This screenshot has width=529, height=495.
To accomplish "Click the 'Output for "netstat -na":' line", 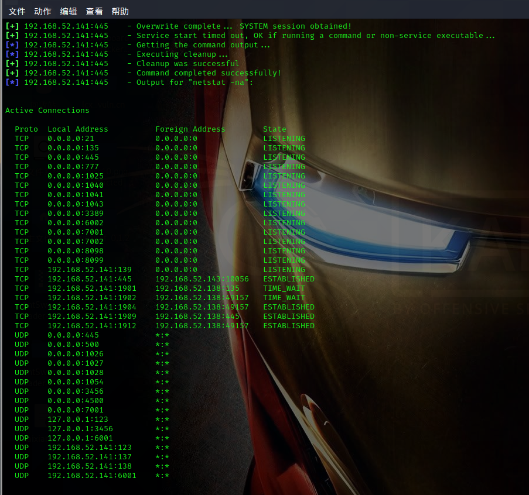I will click(129, 82).
